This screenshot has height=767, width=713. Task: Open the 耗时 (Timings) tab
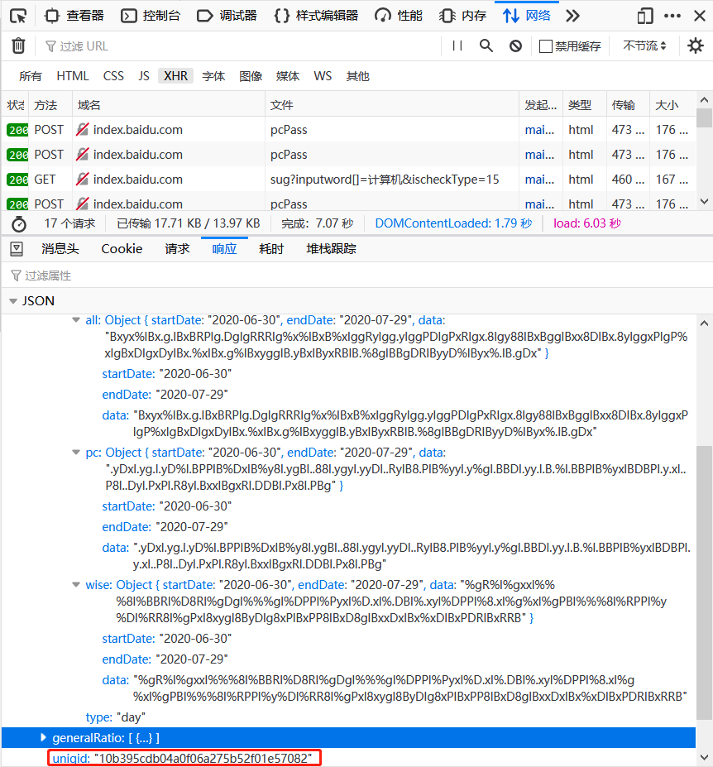271,248
